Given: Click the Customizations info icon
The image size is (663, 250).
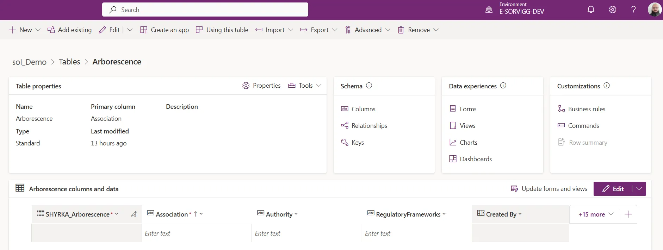Looking at the screenshot, I should 607,86.
